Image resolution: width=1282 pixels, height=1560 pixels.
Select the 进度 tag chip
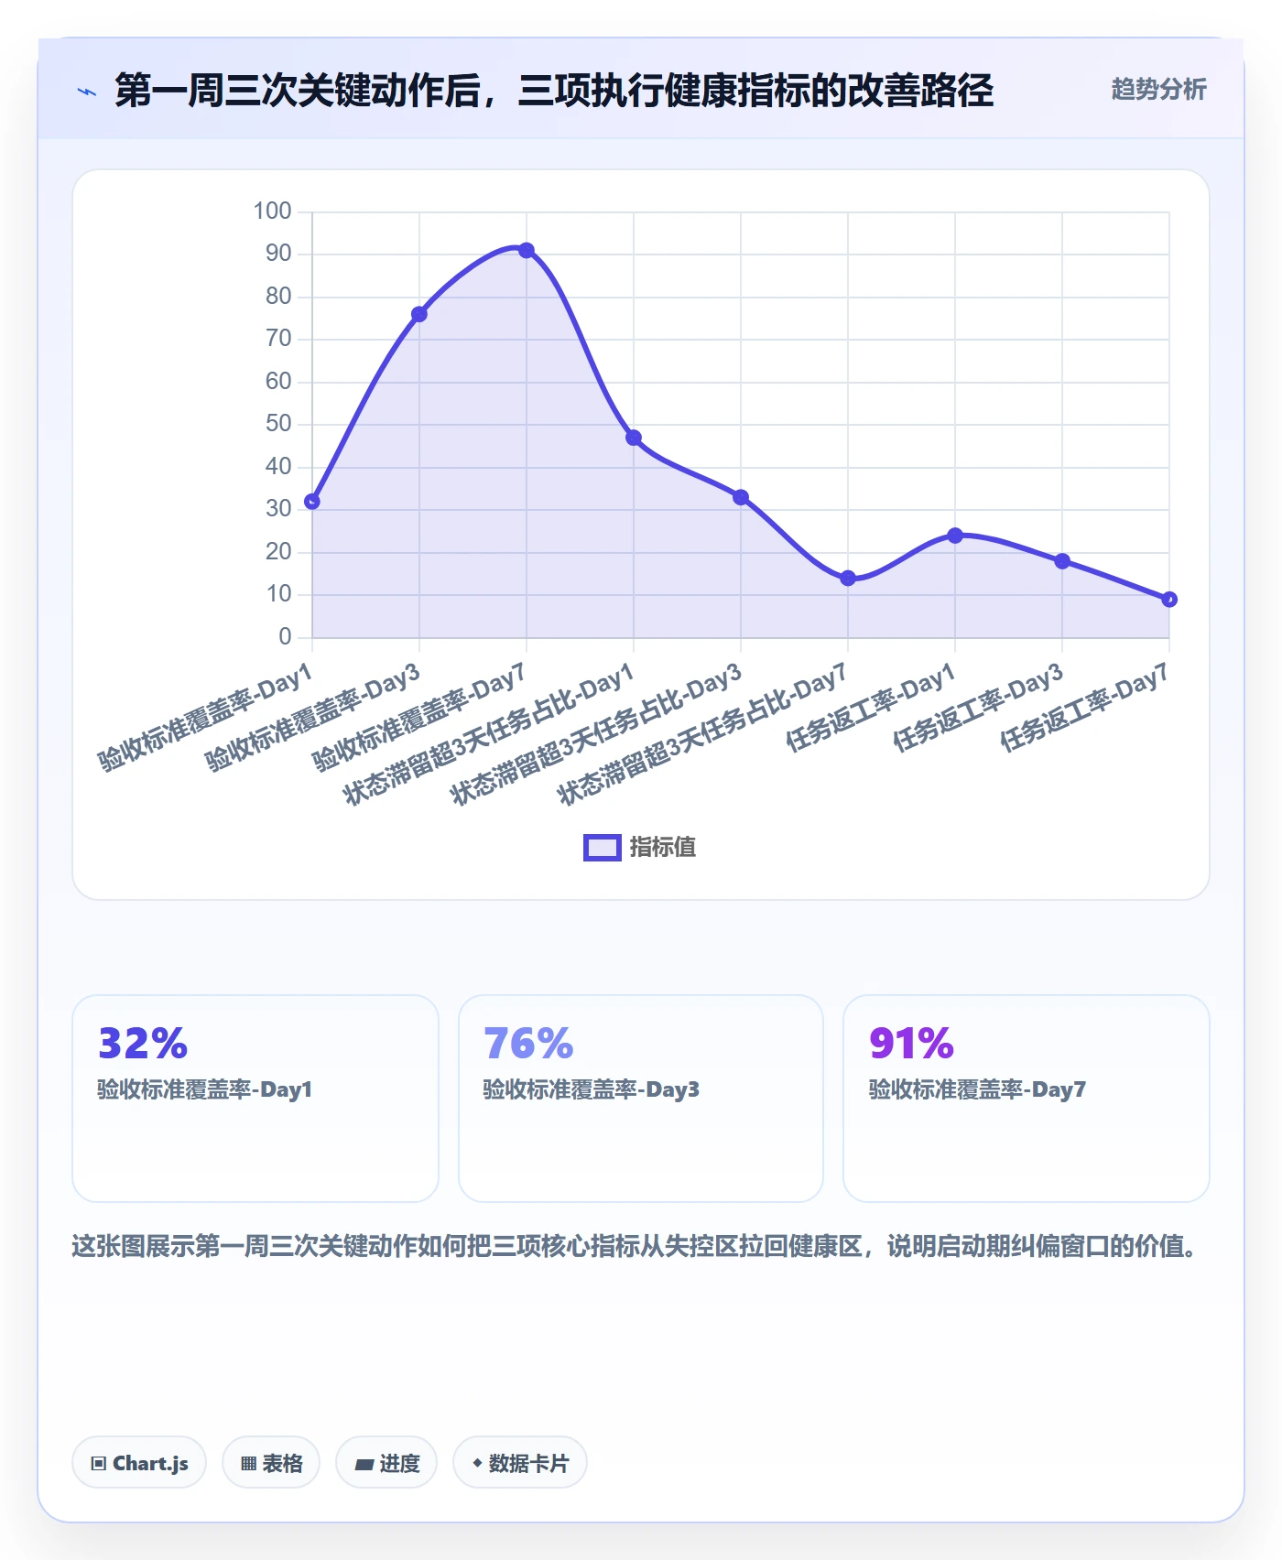386,1462
